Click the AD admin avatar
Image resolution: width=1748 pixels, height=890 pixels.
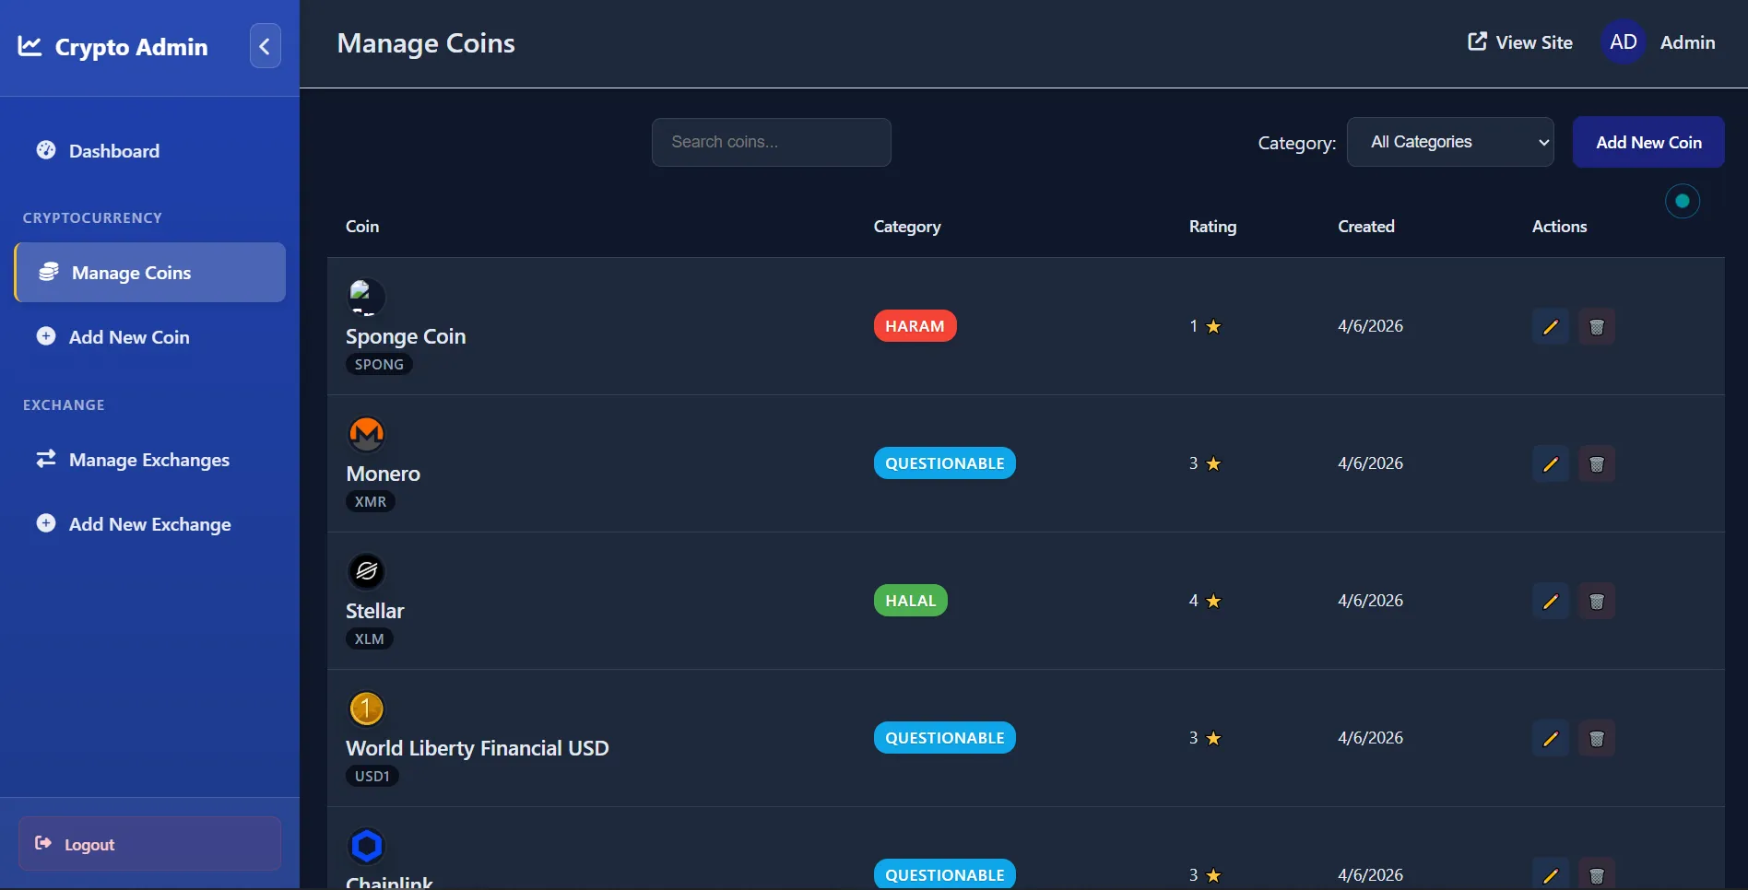tap(1624, 42)
